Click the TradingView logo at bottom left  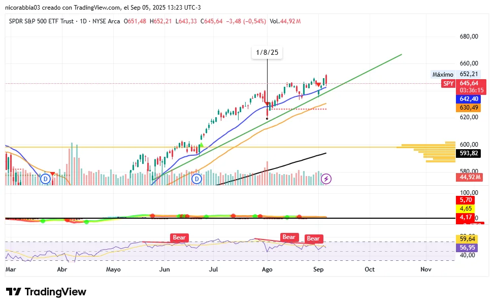(46, 292)
